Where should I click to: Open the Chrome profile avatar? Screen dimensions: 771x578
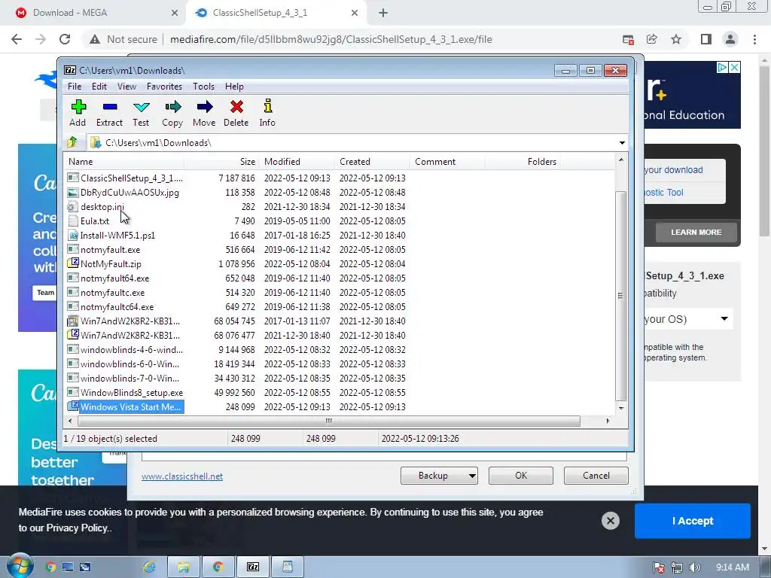tap(730, 39)
